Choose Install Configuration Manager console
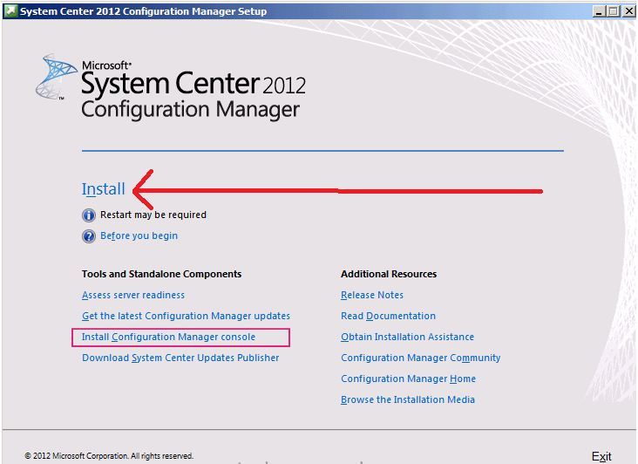 [168, 337]
